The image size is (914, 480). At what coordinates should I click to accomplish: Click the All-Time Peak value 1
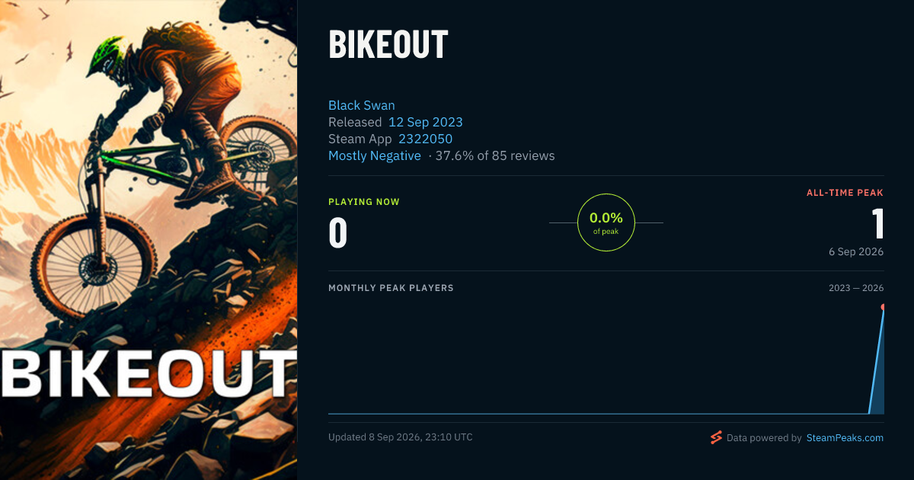[x=877, y=224]
